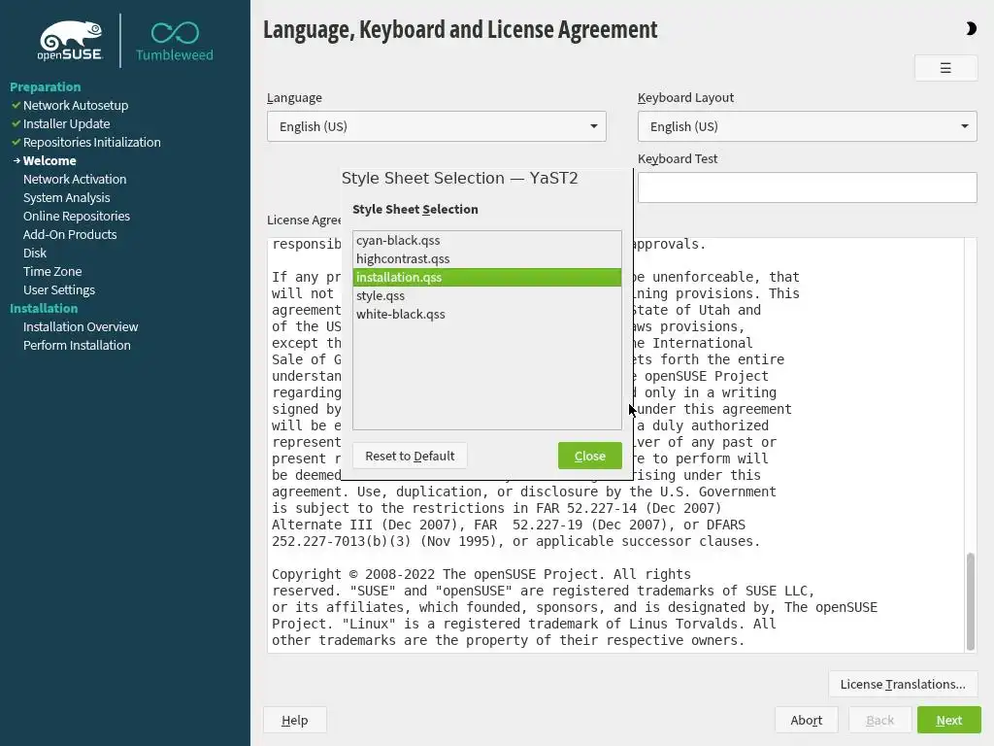The width and height of the screenshot is (994, 746).
Task: Click the license copyright paragraph text
Action: click(575, 607)
